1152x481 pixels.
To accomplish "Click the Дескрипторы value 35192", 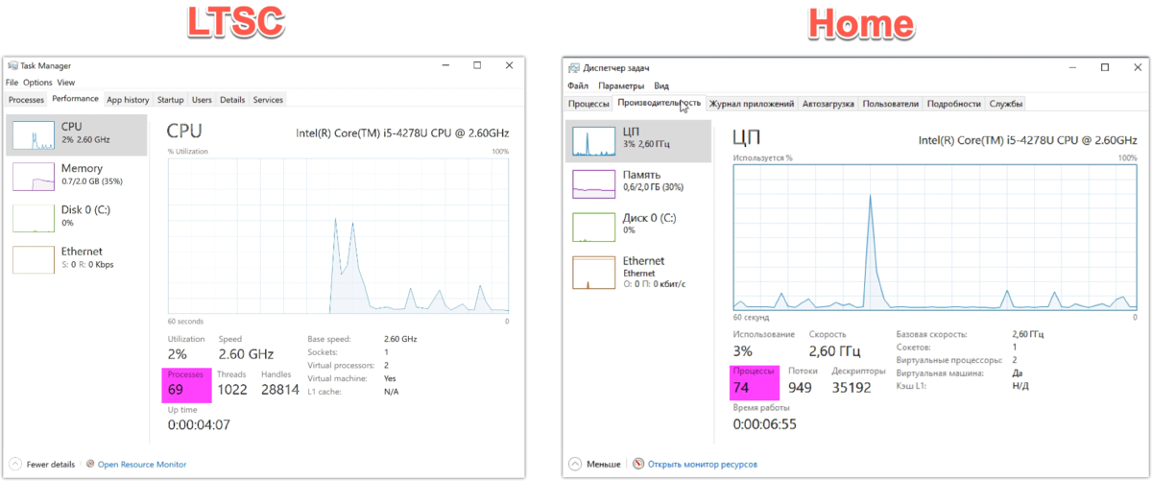I will pyautogui.click(x=852, y=388).
